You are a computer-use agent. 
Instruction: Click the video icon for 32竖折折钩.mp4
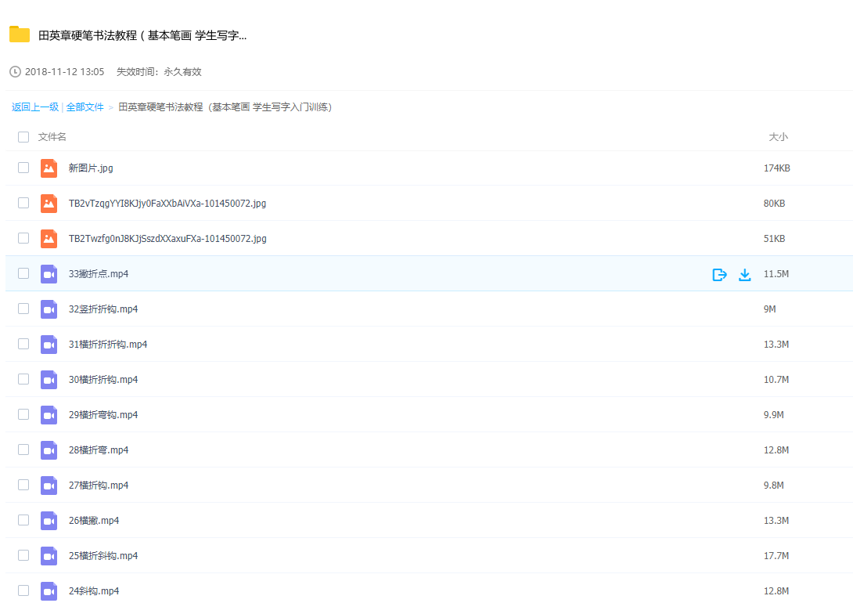coord(49,309)
